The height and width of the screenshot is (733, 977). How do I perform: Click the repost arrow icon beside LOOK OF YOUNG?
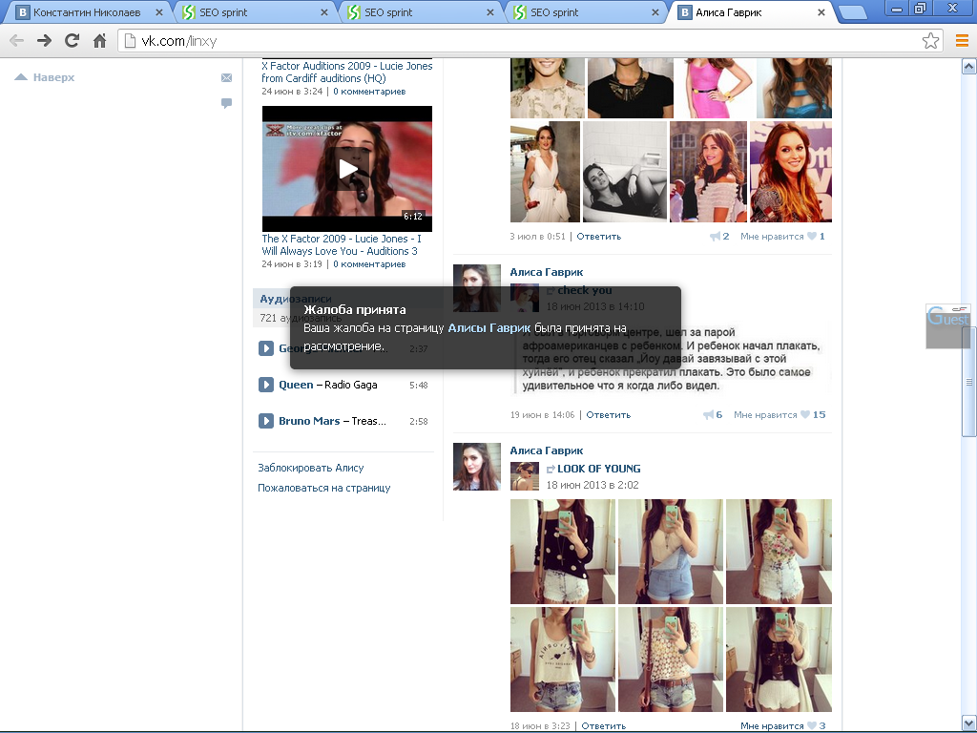pos(551,469)
